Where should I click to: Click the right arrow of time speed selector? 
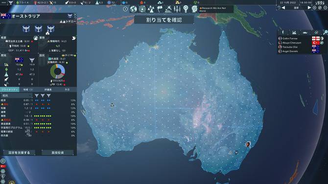[x=309, y=7]
